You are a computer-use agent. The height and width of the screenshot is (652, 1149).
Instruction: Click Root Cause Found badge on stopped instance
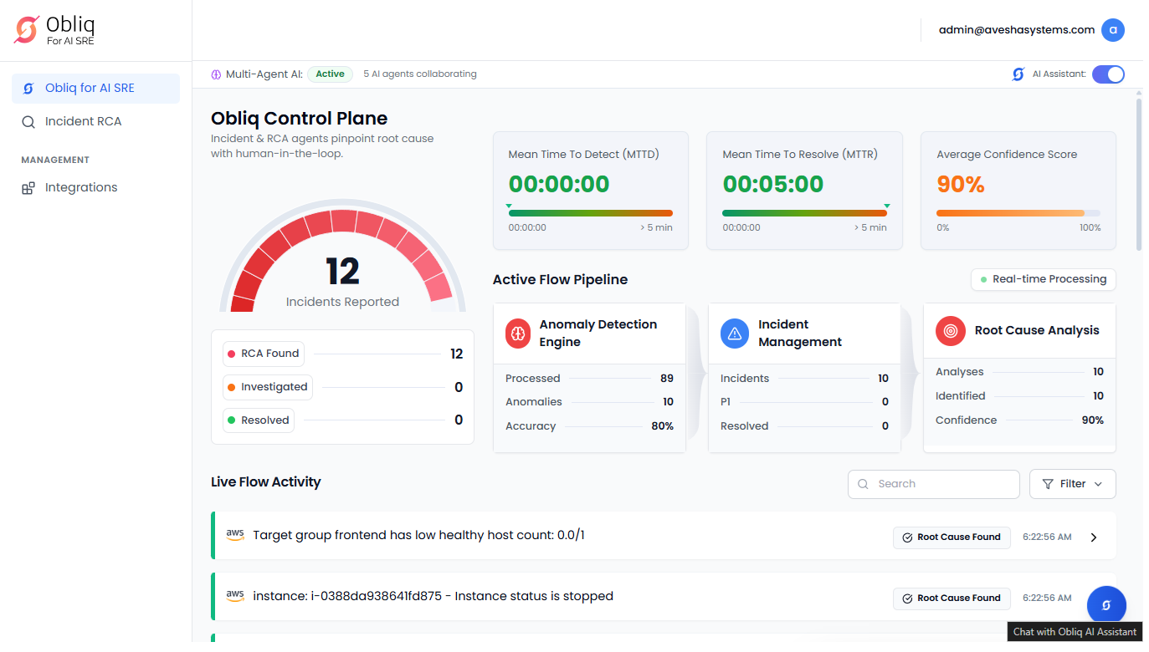[x=952, y=599]
